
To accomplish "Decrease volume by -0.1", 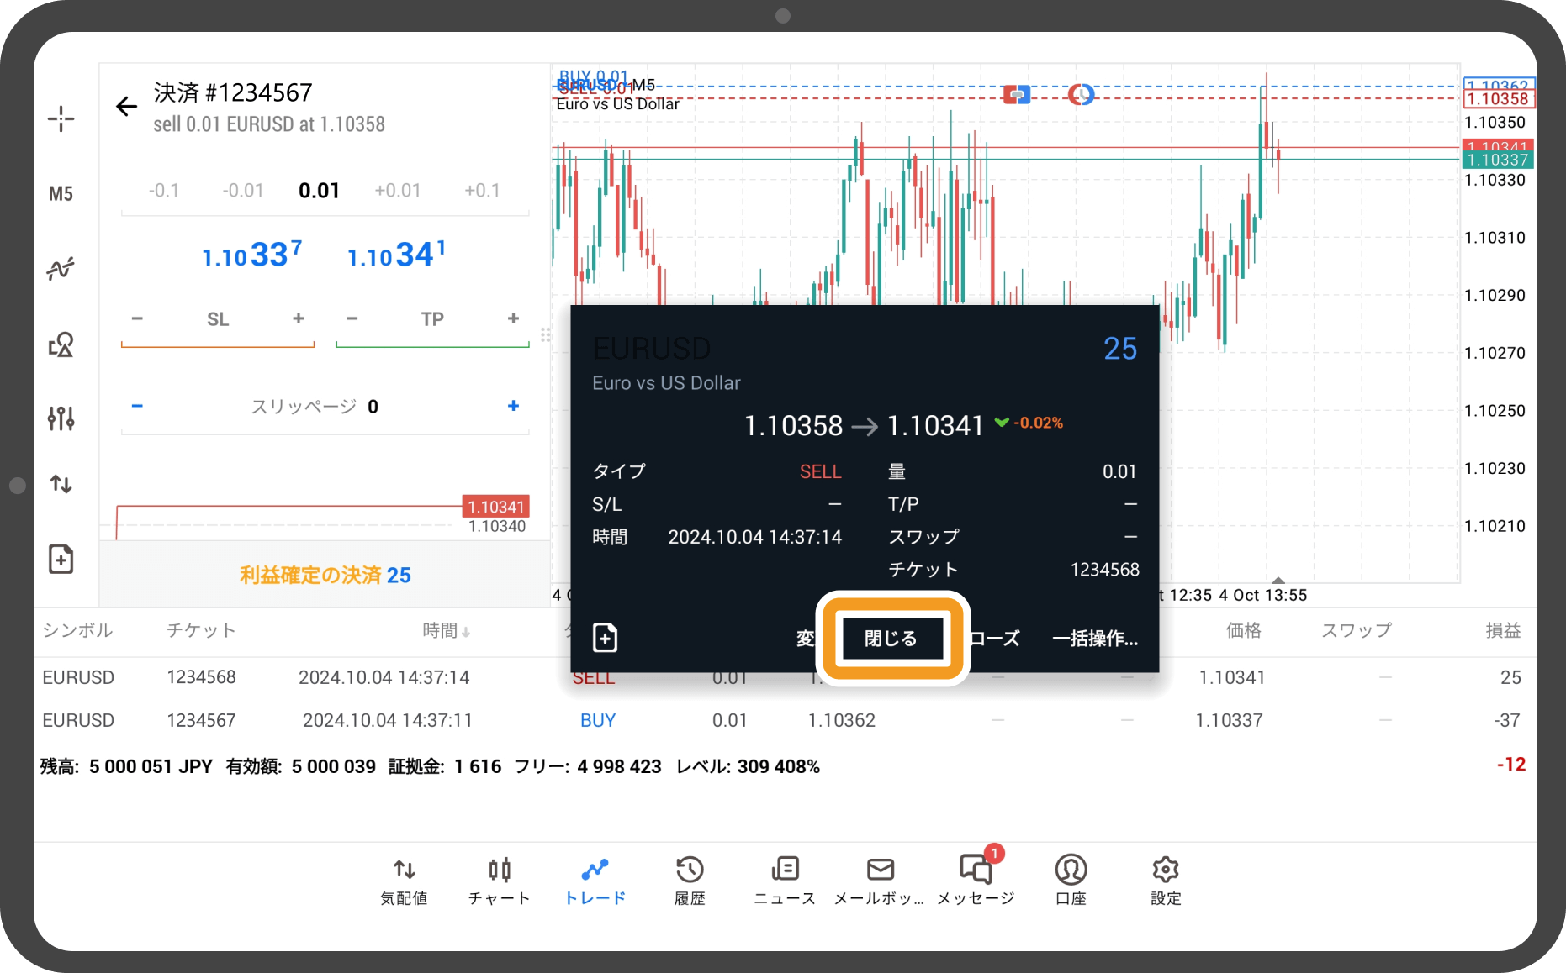I will pos(164,191).
